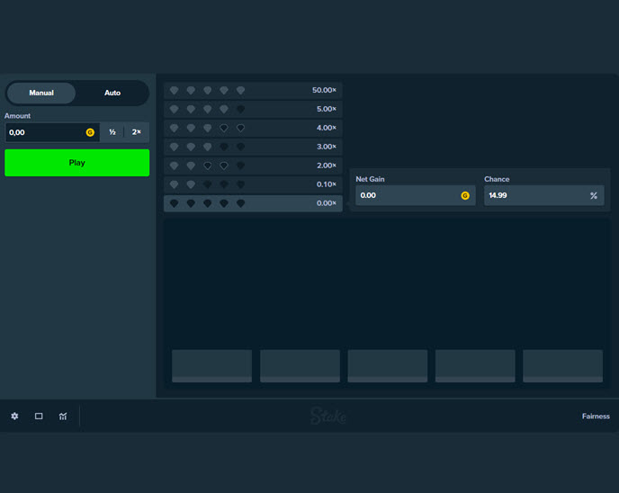619x493 pixels.
Task: Click the Amount input field
Action: 45,132
